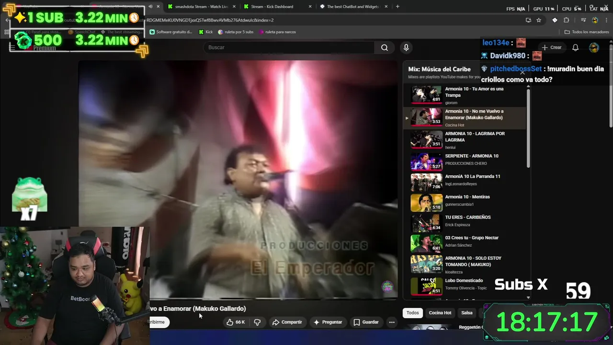613x345 pixels.
Task: Click the 66 K like count
Action: (x=240, y=322)
